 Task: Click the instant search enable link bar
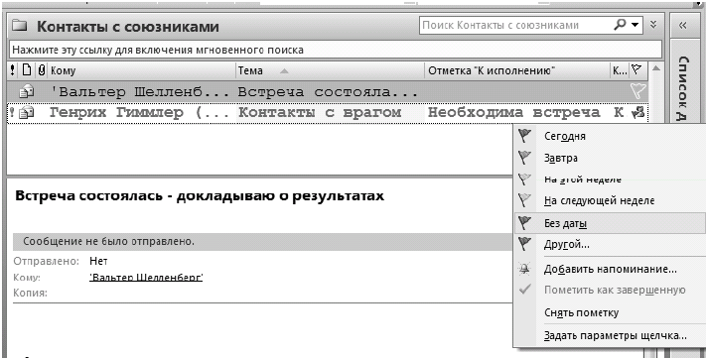[336, 50]
